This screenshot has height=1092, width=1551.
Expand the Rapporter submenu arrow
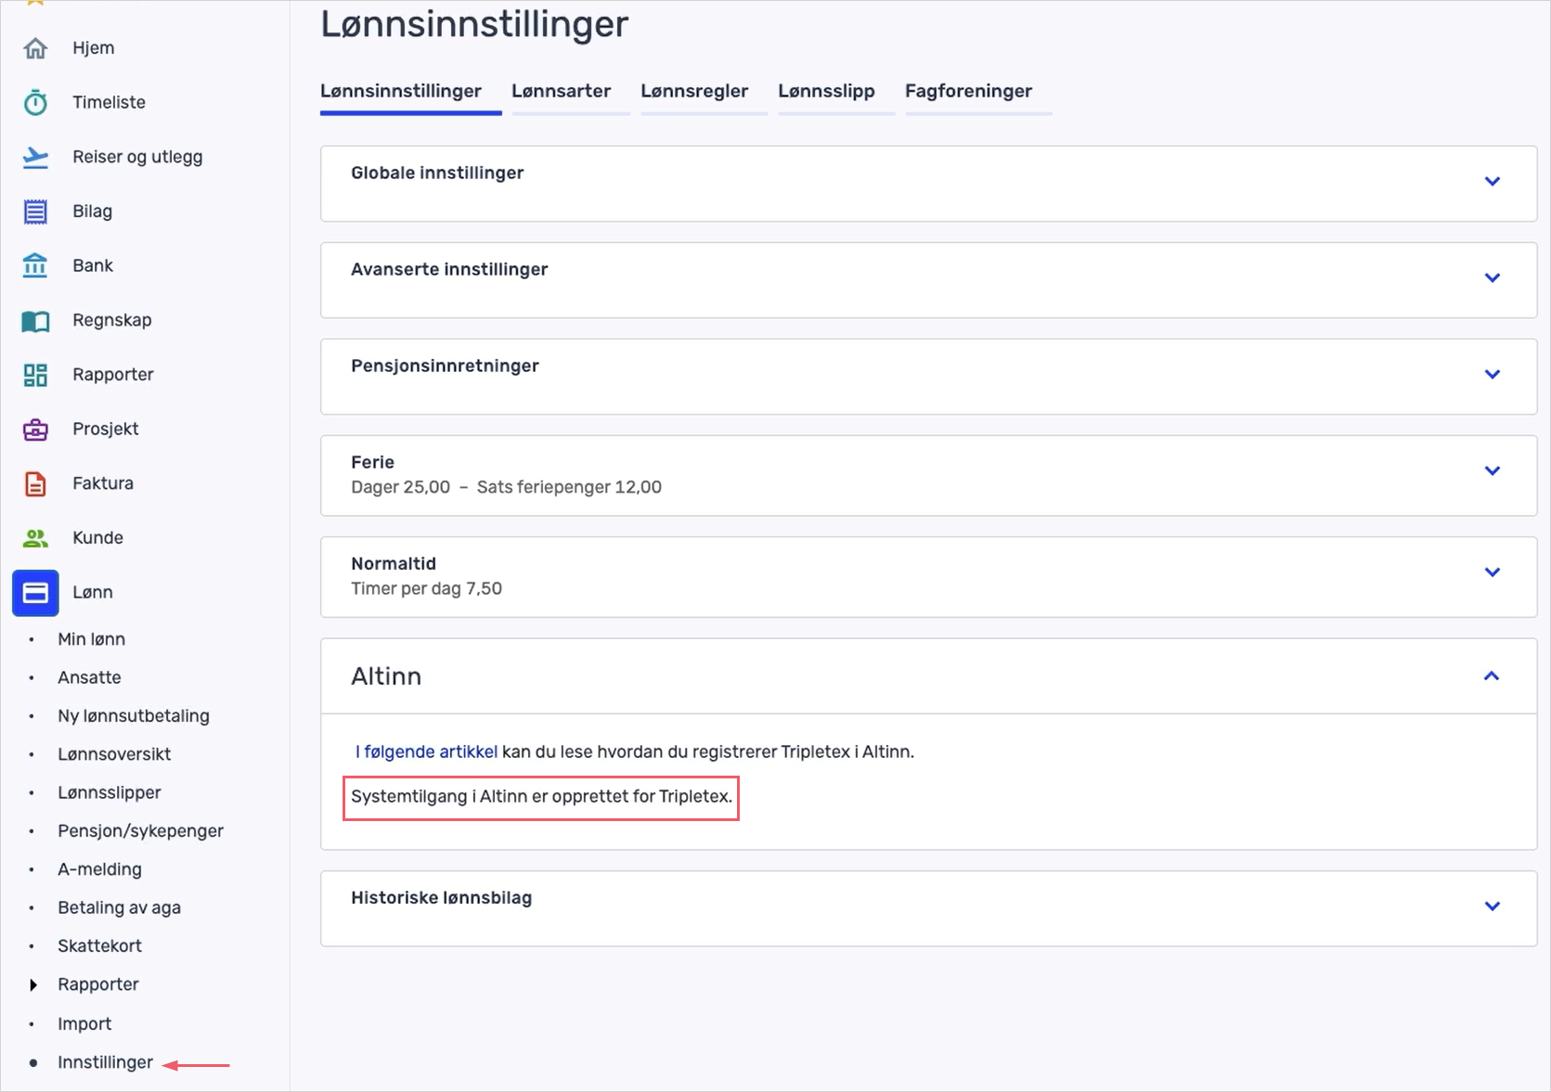pos(35,984)
